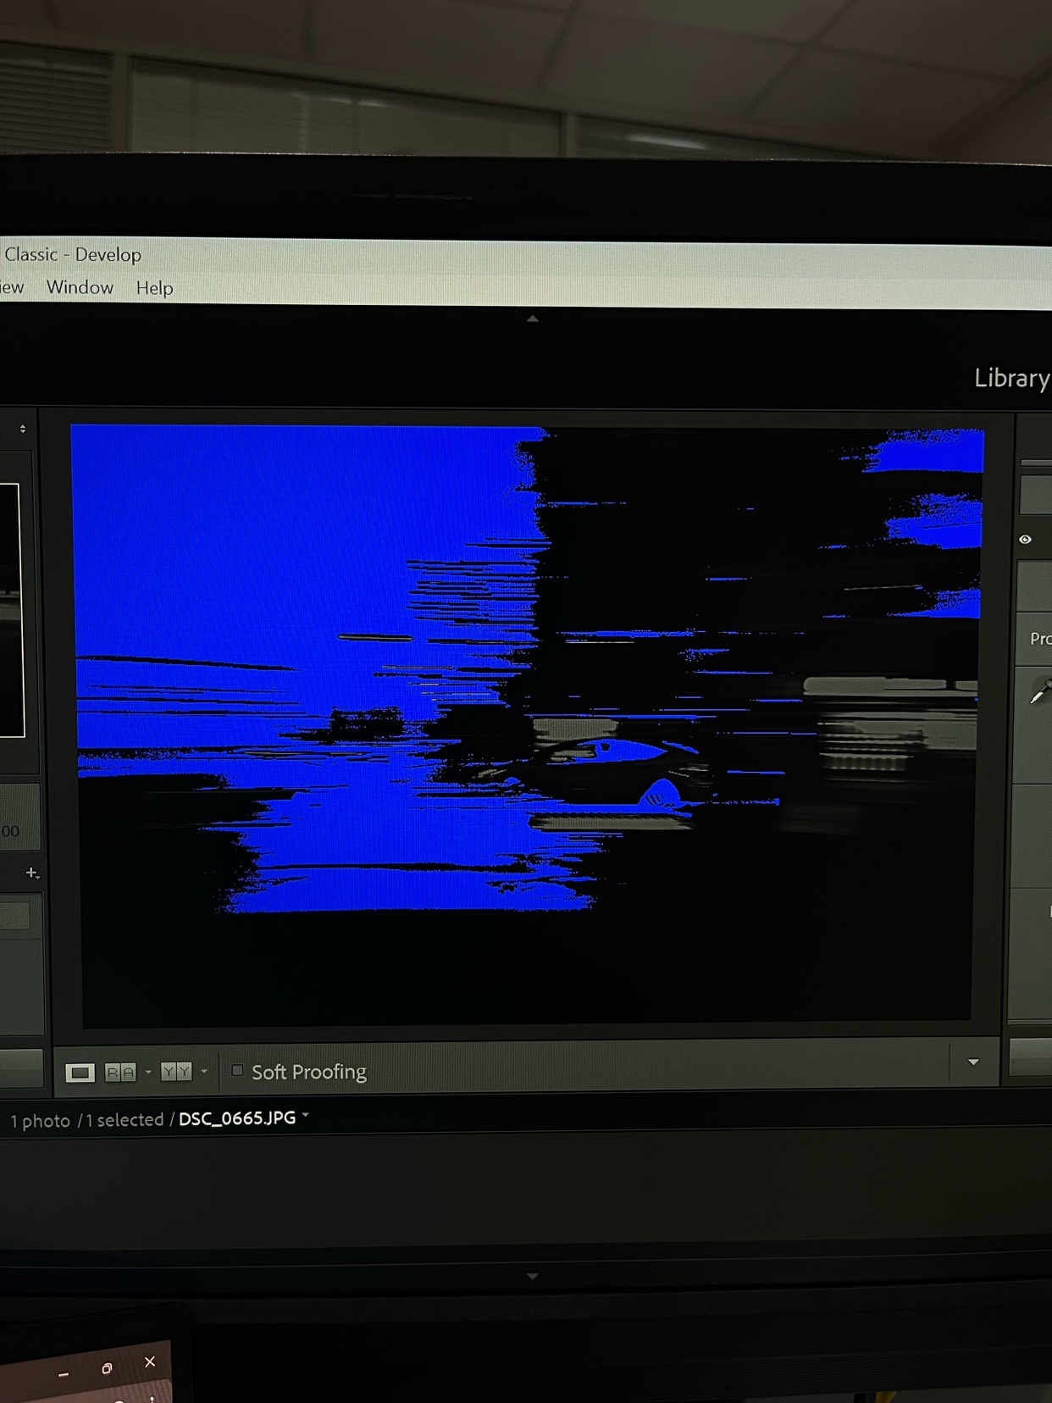Open the Window menu

[80, 287]
